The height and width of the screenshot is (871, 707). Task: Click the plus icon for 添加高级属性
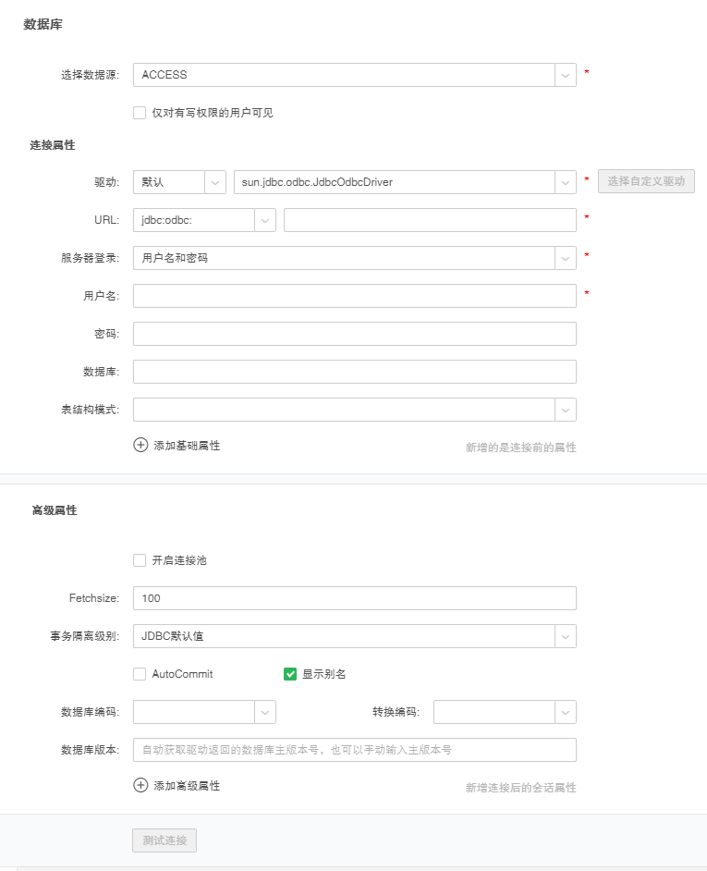point(140,785)
